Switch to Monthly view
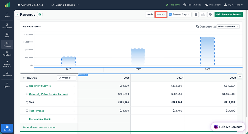 [x=160, y=14]
